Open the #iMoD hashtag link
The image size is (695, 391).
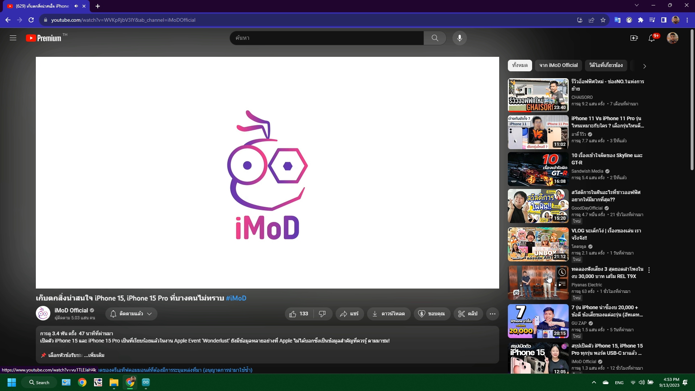[x=236, y=298]
